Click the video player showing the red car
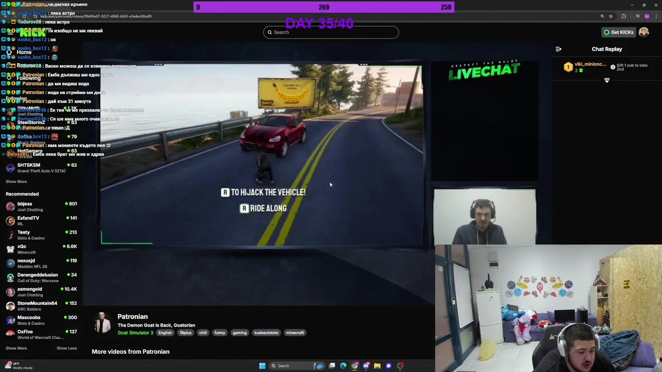 coord(261,155)
